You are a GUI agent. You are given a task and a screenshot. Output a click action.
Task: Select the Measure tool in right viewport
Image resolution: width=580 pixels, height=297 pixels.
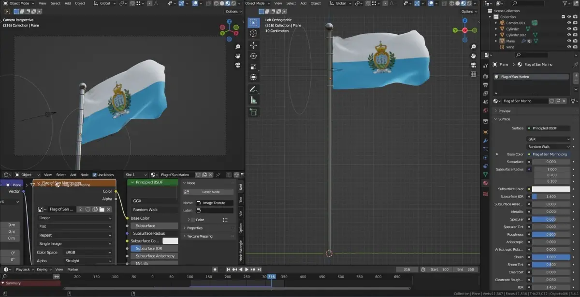(x=254, y=100)
